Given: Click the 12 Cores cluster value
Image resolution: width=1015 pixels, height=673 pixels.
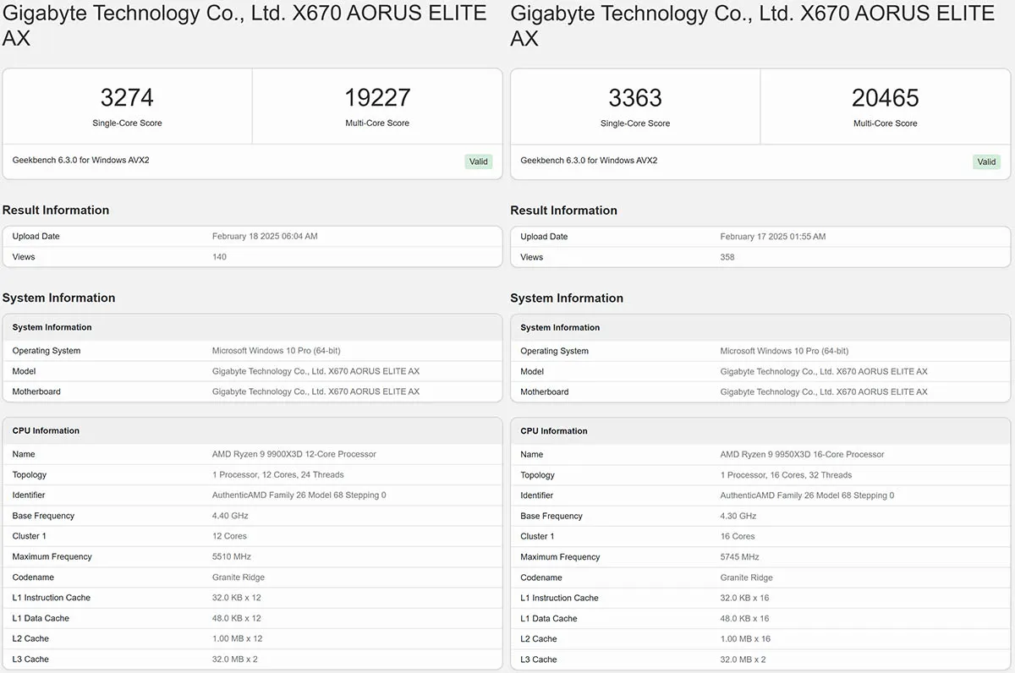Looking at the screenshot, I should pos(229,536).
